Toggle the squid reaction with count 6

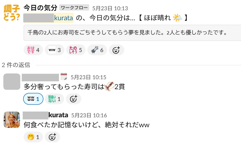[97, 50]
